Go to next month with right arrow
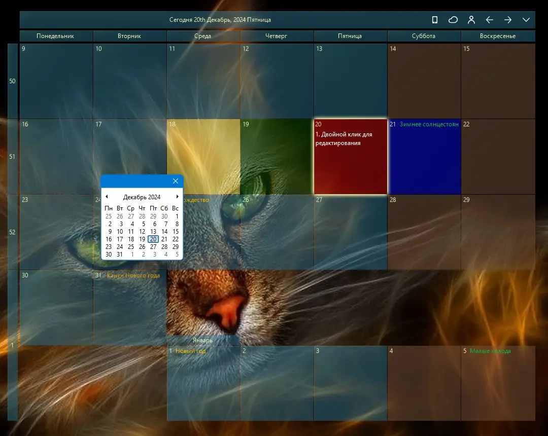Image resolution: width=548 pixels, height=436 pixels. coord(508,20)
